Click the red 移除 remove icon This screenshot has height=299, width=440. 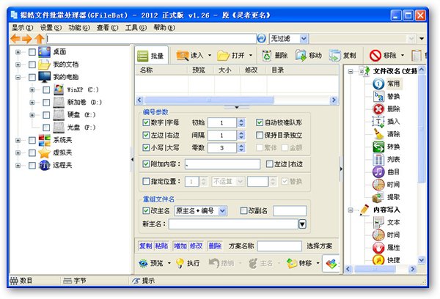tap(375, 56)
